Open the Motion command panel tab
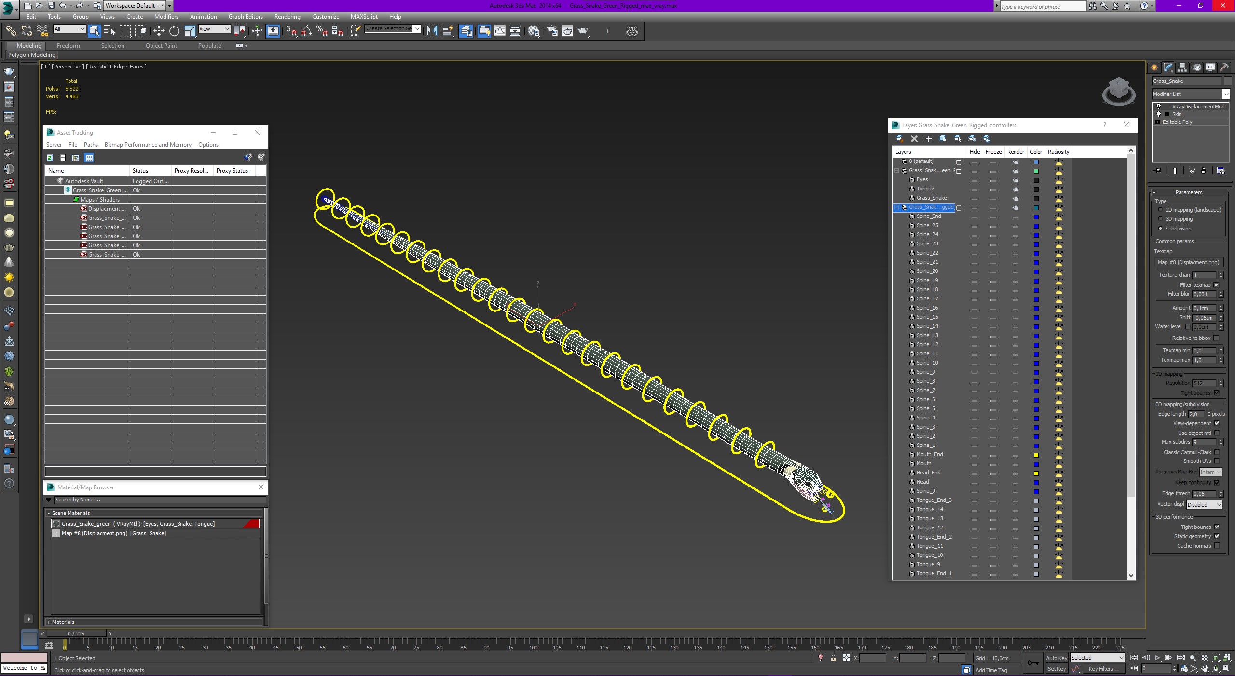Viewport: 1235px width, 676px height. [x=1196, y=68]
